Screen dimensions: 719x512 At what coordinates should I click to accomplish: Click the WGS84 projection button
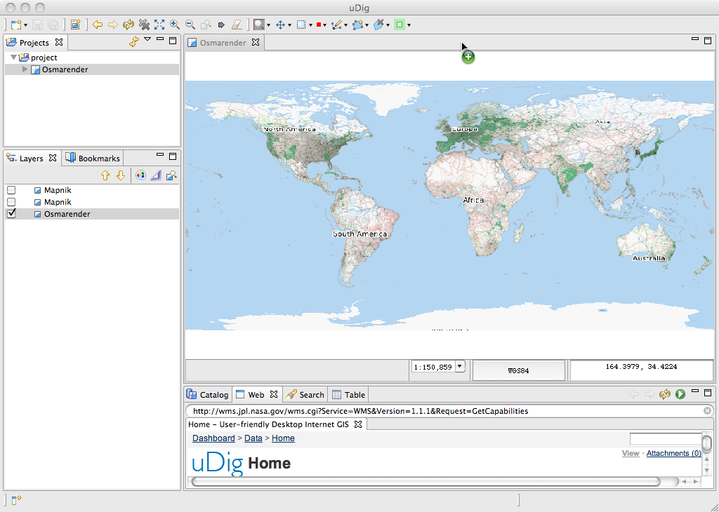pos(519,370)
